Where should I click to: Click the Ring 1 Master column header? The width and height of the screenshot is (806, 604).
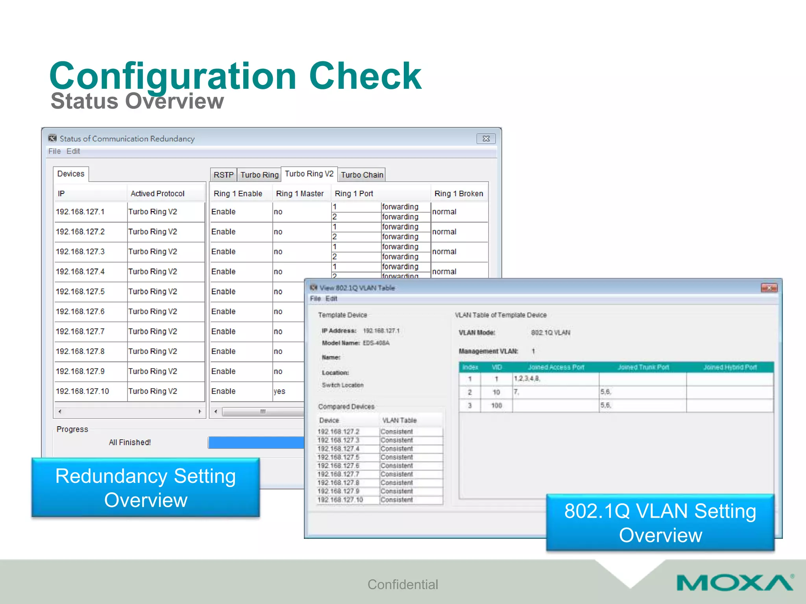pyautogui.click(x=302, y=193)
